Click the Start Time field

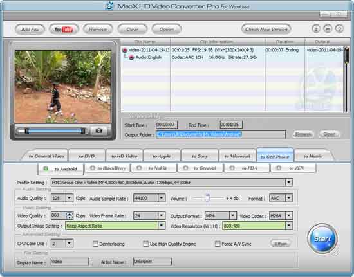coord(167,125)
